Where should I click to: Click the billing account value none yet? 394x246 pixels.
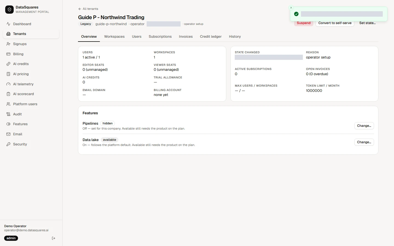click(x=161, y=95)
